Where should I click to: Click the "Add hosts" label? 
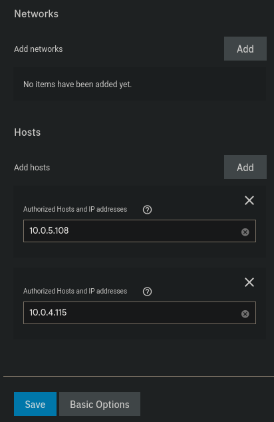point(32,167)
